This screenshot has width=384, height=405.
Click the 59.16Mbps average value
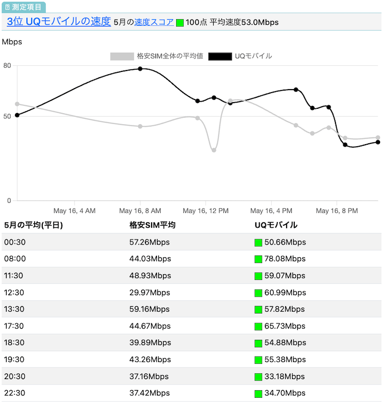pyautogui.click(x=149, y=309)
